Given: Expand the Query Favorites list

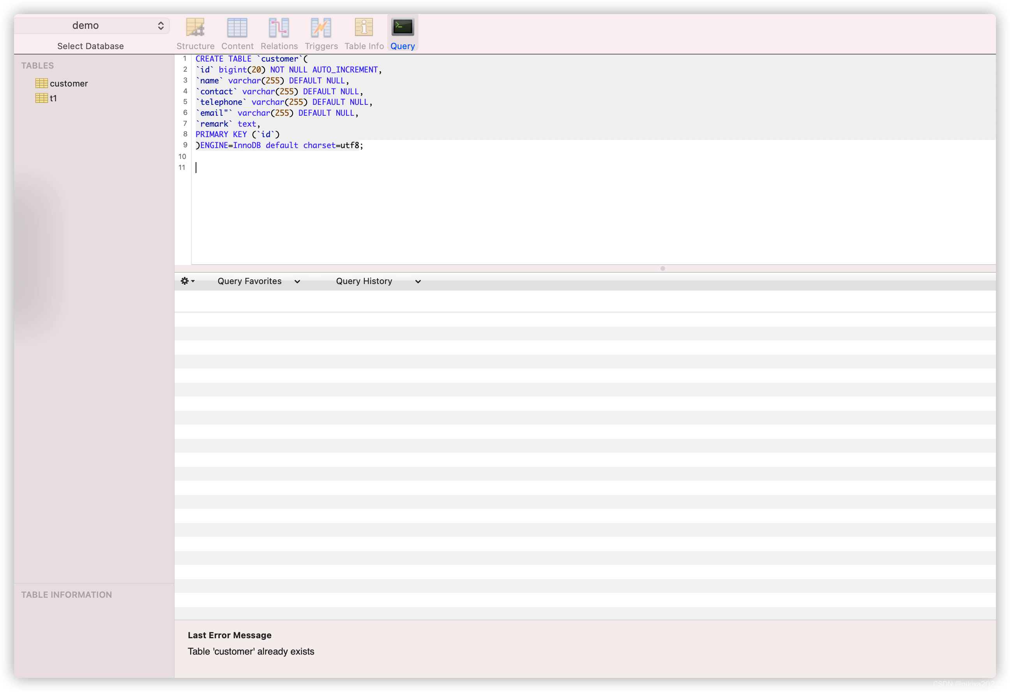Looking at the screenshot, I should coord(297,281).
